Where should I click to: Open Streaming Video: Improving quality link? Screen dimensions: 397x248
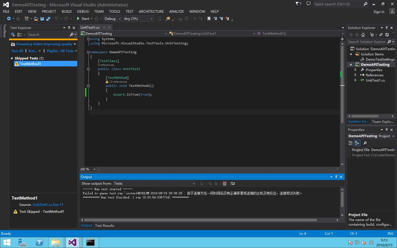(x=44, y=44)
